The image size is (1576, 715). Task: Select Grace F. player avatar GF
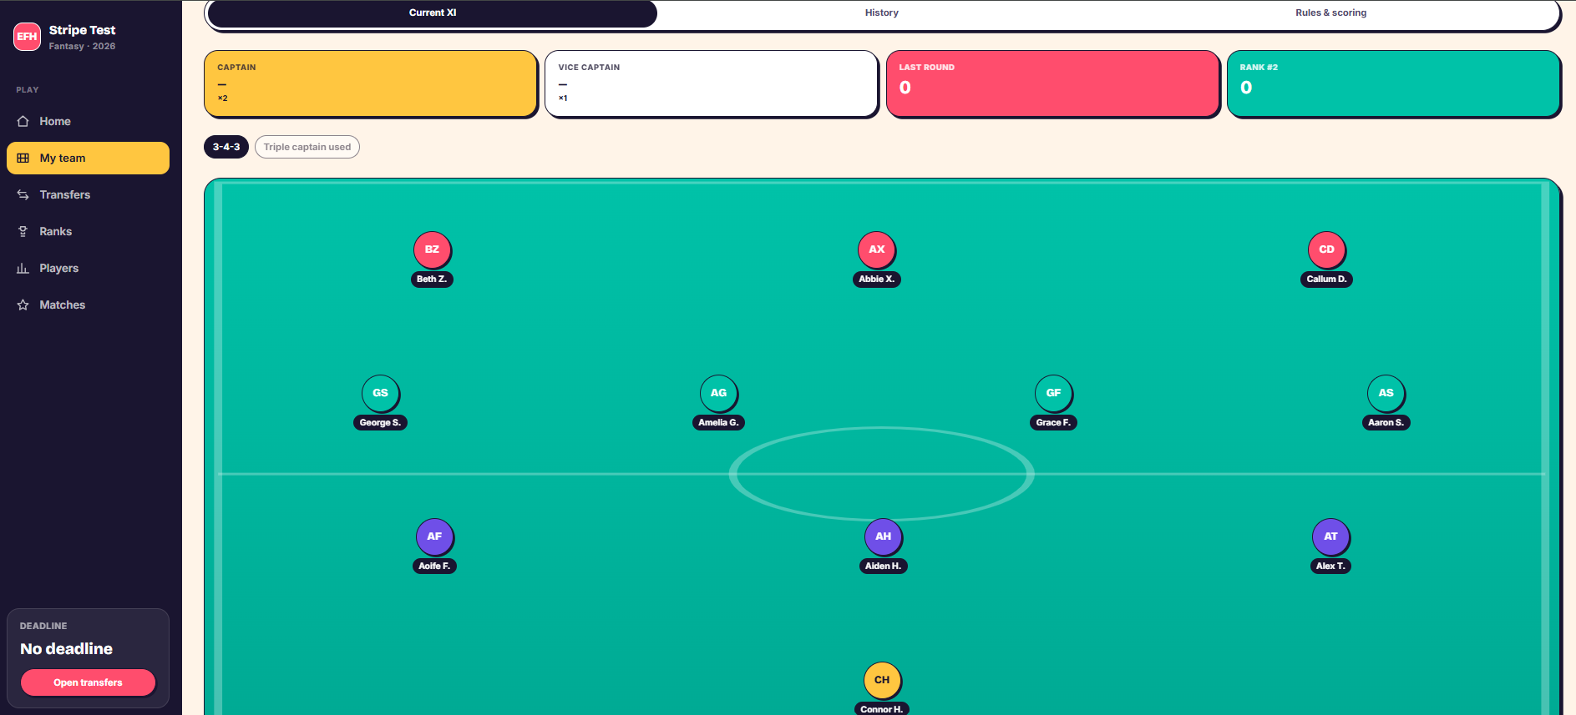click(x=1053, y=393)
